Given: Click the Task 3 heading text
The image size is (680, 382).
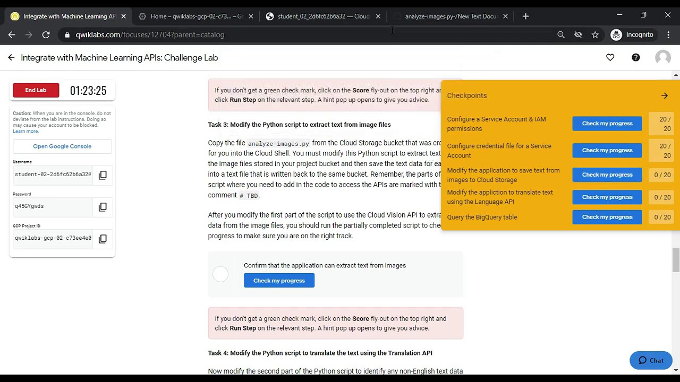Looking at the screenshot, I should pyautogui.click(x=299, y=125).
